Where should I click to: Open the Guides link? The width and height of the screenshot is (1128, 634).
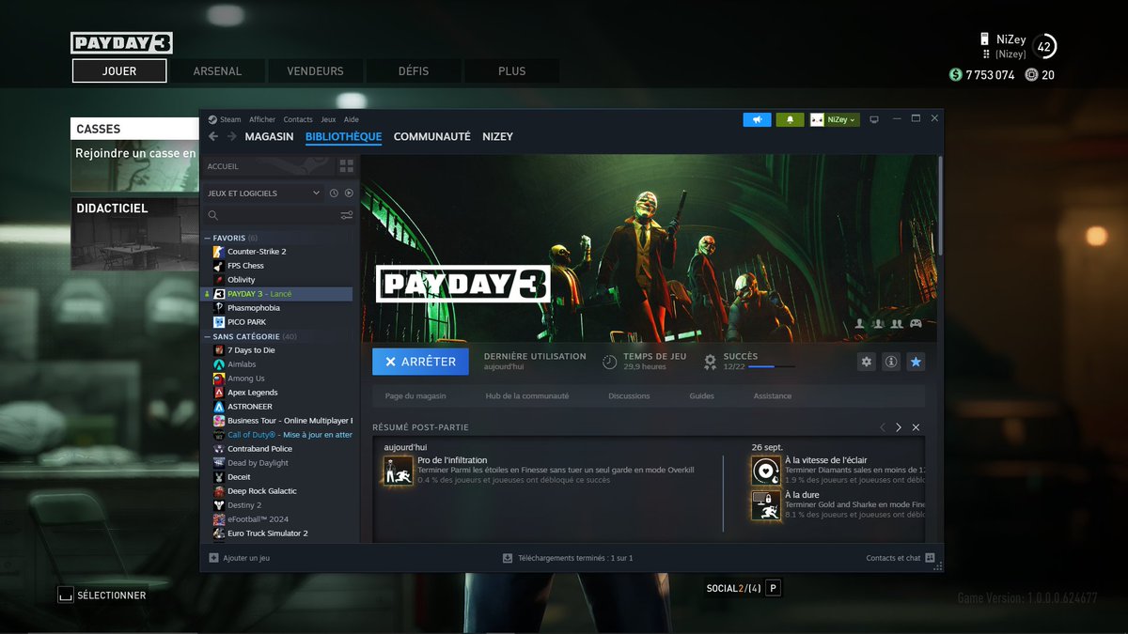pos(702,396)
